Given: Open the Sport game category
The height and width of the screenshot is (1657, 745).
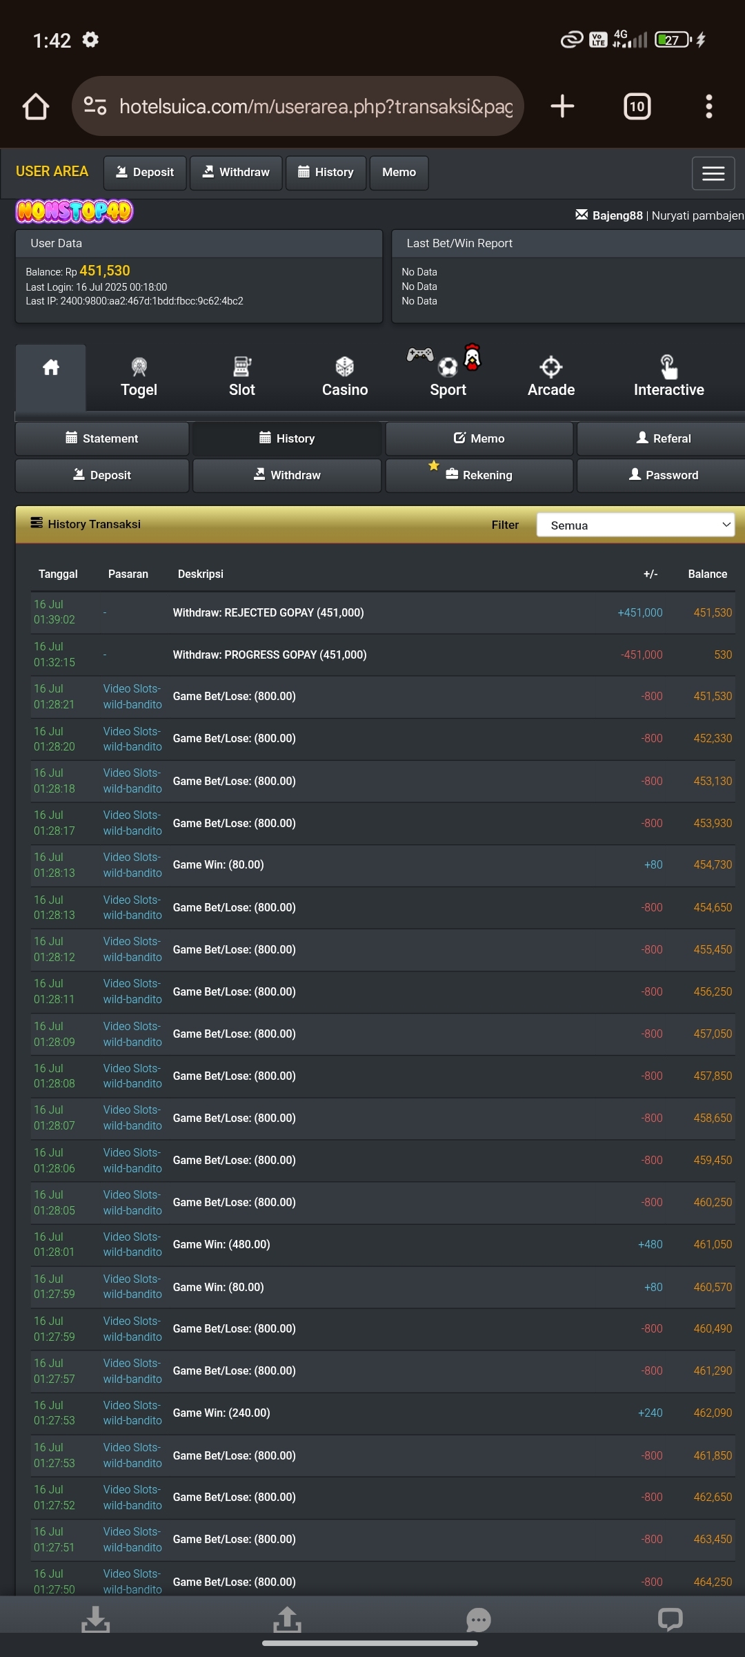Looking at the screenshot, I should pyautogui.click(x=448, y=377).
